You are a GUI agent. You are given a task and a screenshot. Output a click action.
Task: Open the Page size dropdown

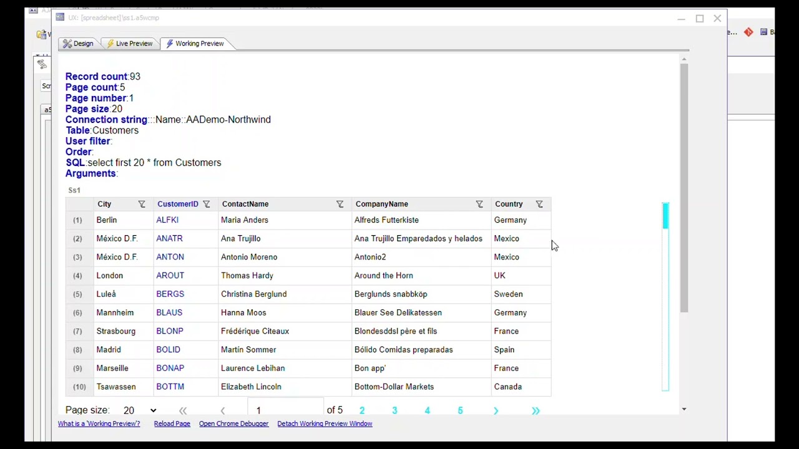click(x=139, y=410)
